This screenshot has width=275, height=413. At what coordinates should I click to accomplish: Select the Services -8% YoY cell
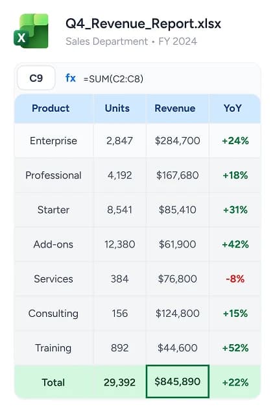[235, 279]
